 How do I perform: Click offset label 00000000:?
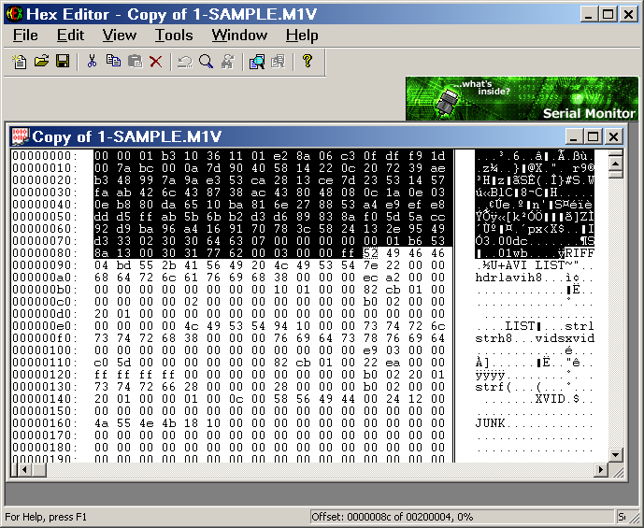click(44, 156)
